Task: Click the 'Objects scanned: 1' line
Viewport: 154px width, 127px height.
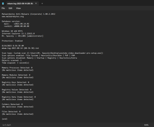Action: click(12, 60)
